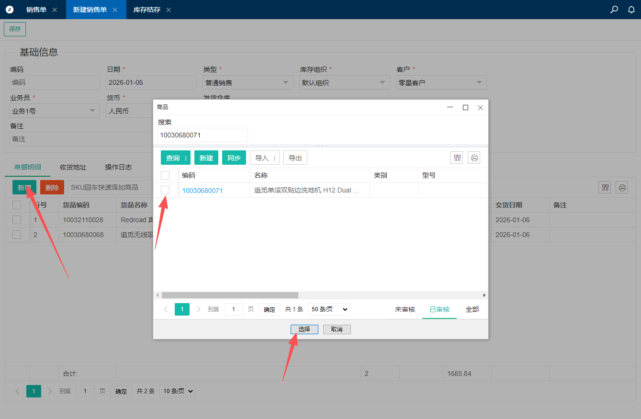The height and width of the screenshot is (419, 641).
Task: Click the horizontal scrollbar in product dialog
Action: pos(230,295)
